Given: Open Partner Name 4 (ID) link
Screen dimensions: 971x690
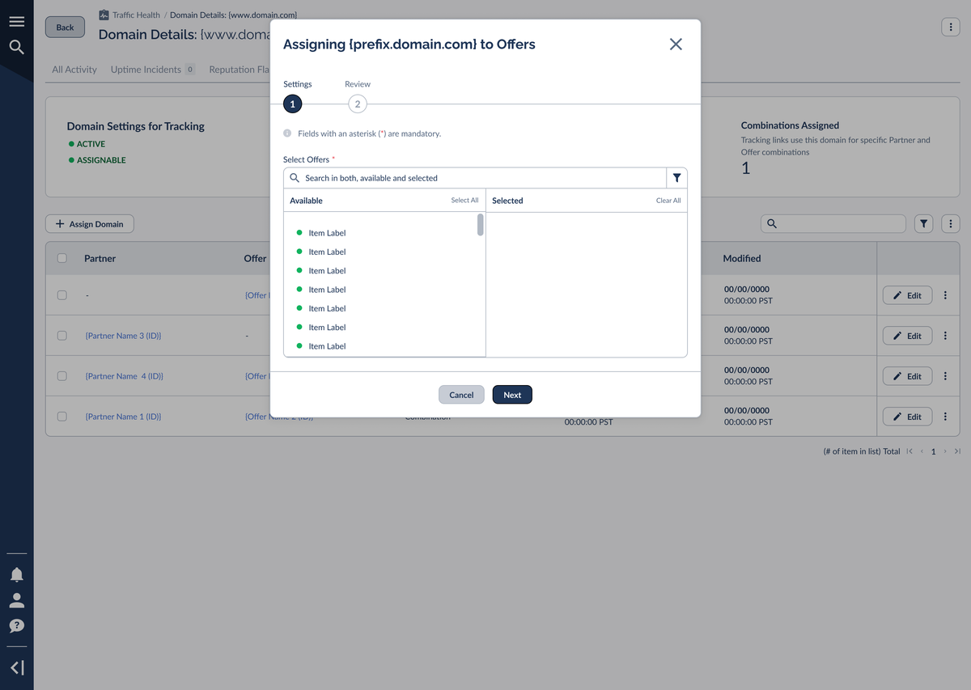Looking at the screenshot, I should pyautogui.click(x=124, y=376).
